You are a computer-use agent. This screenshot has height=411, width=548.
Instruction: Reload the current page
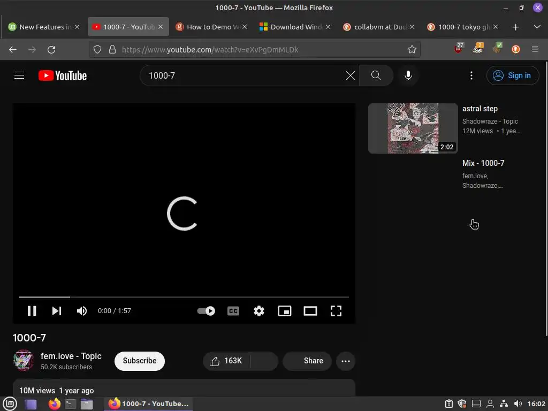(51, 50)
